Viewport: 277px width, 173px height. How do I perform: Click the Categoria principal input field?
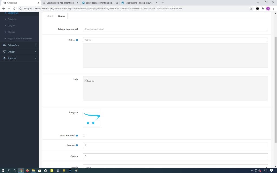[x=175, y=29]
